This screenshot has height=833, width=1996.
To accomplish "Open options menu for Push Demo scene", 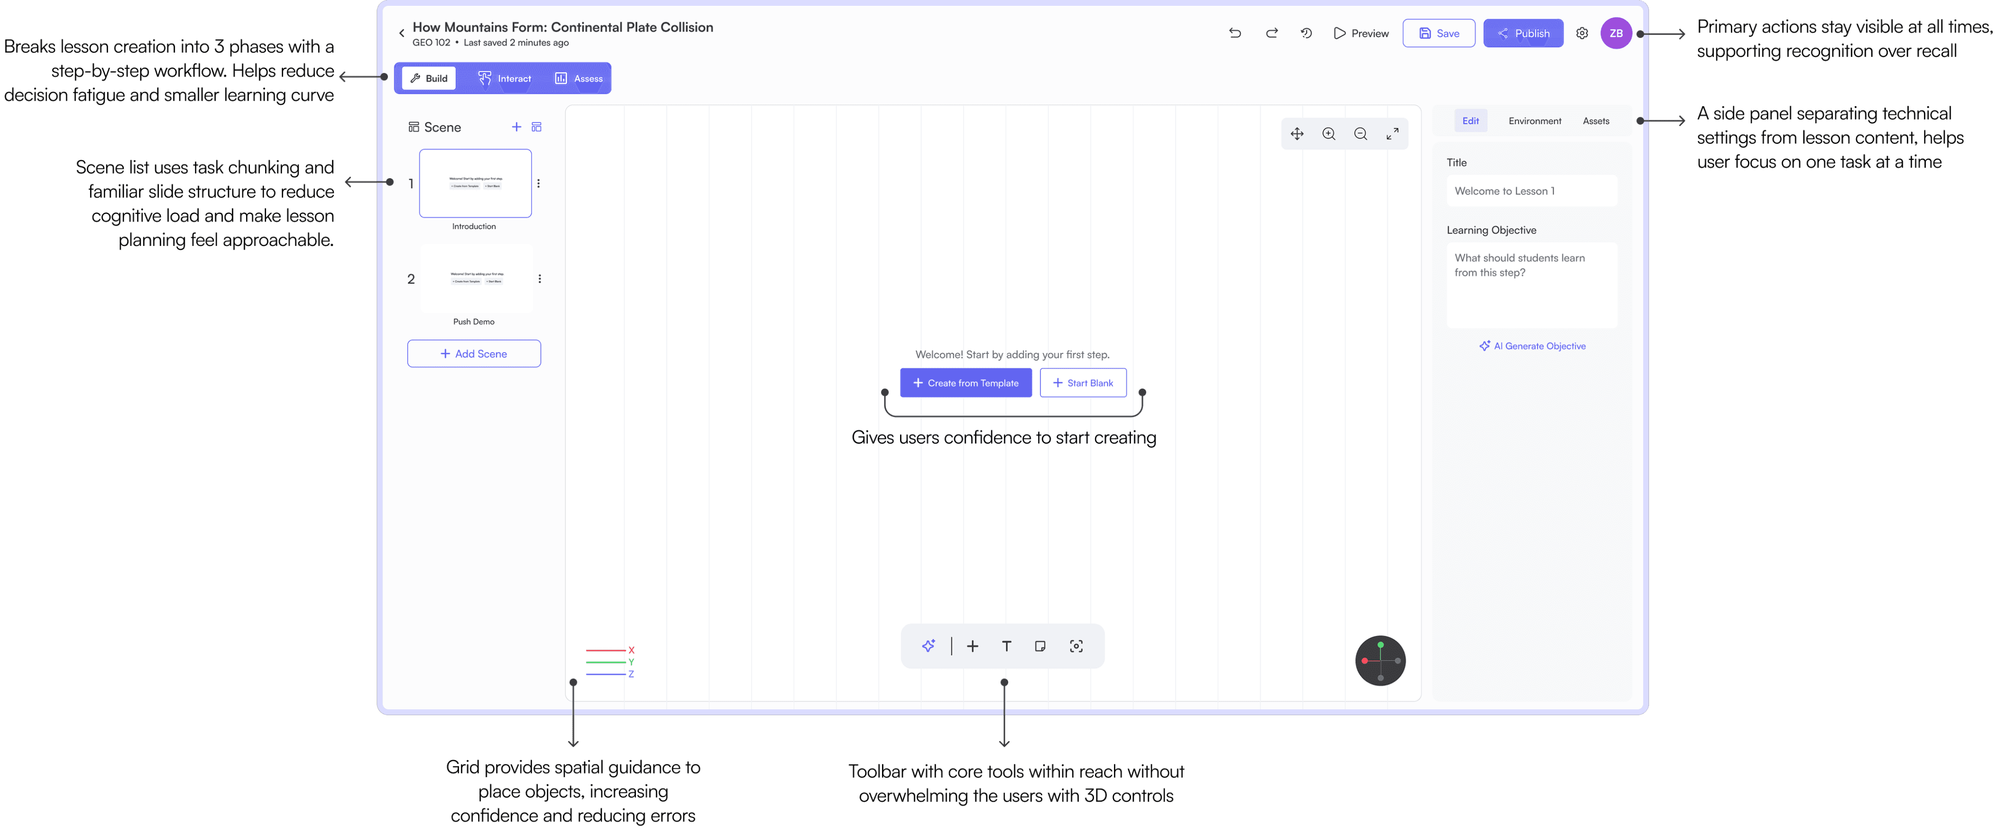I will click(x=540, y=278).
